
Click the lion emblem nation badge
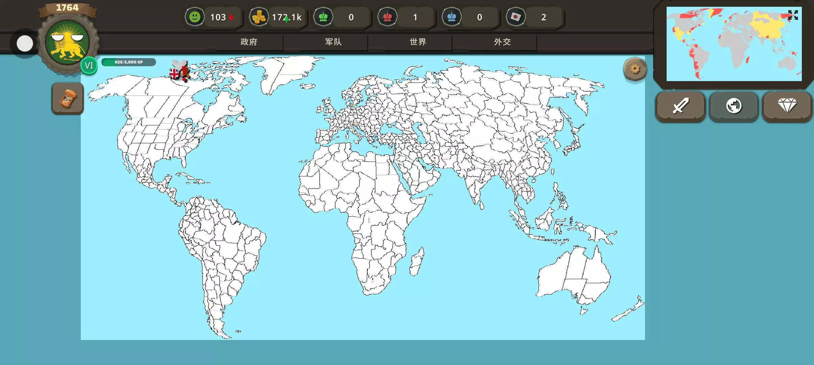(x=68, y=43)
